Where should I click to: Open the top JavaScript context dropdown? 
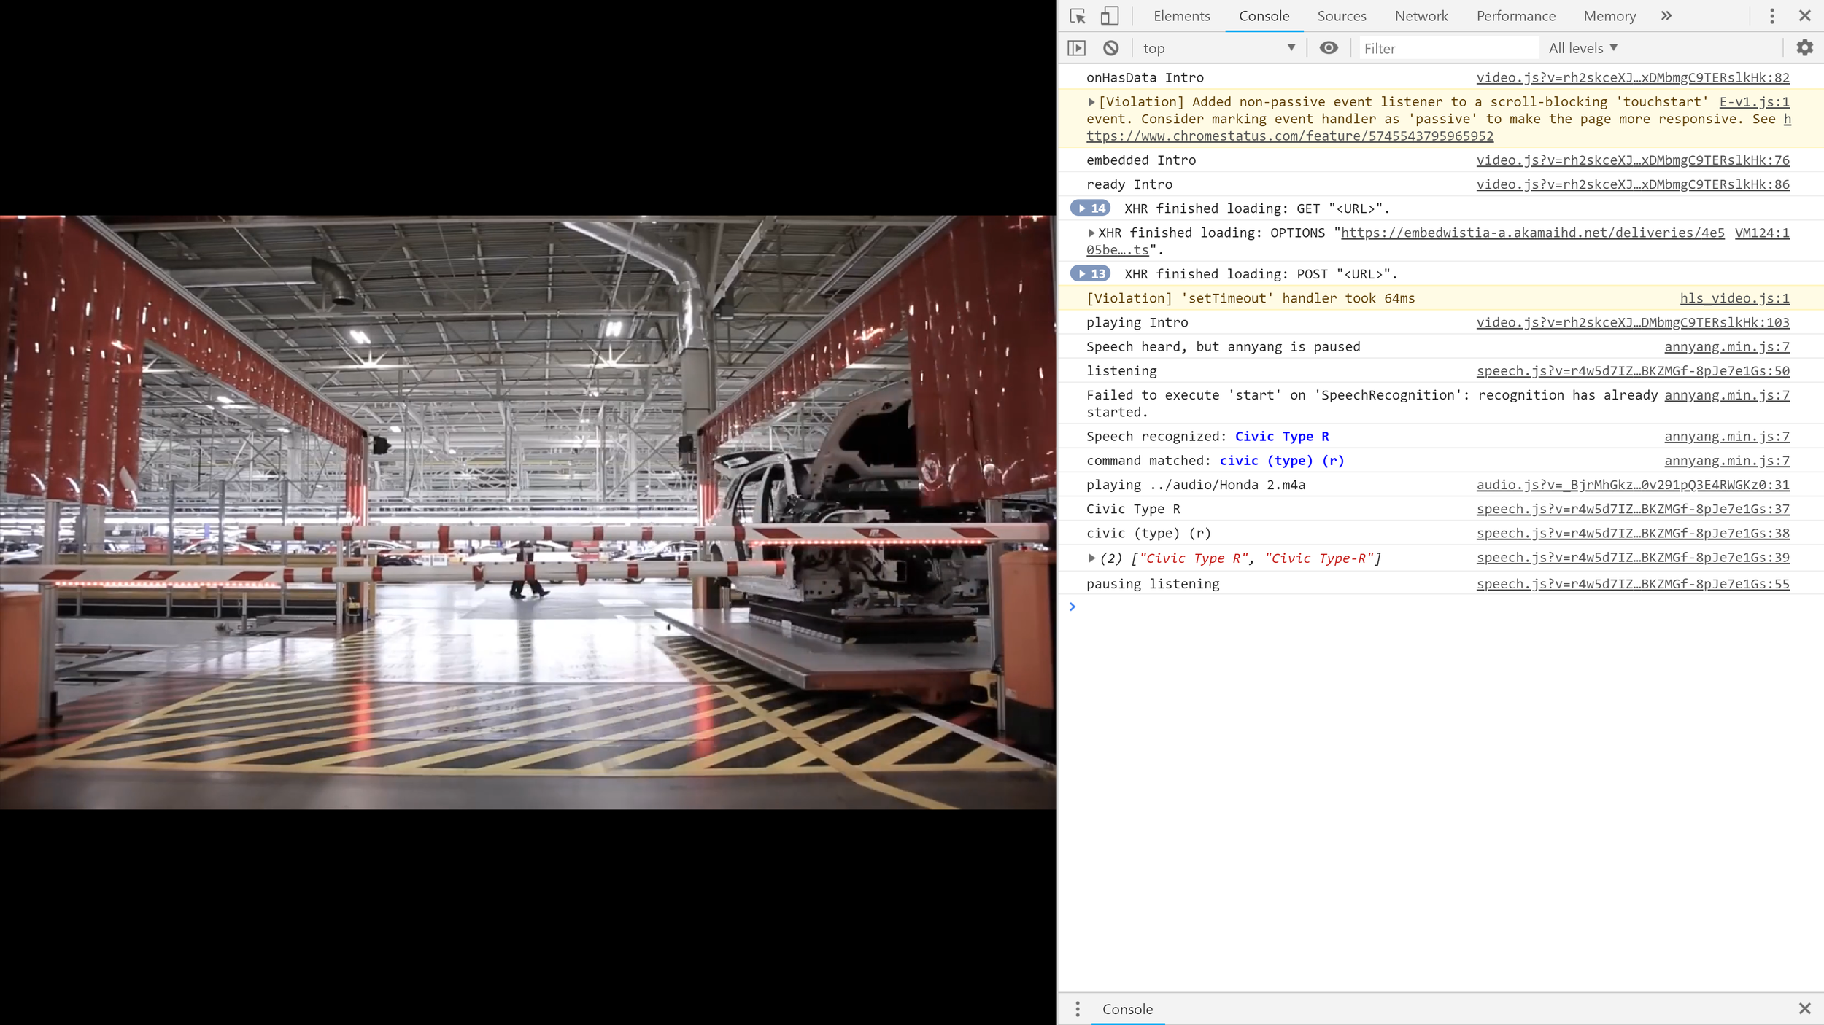pos(1218,48)
